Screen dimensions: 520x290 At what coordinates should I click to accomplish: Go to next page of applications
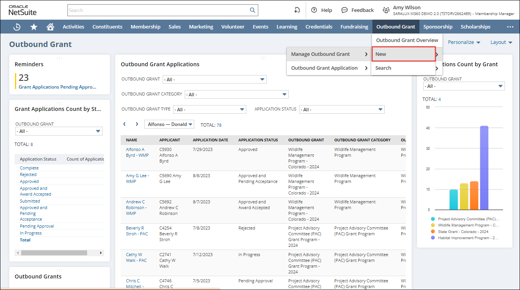click(137, 124)
